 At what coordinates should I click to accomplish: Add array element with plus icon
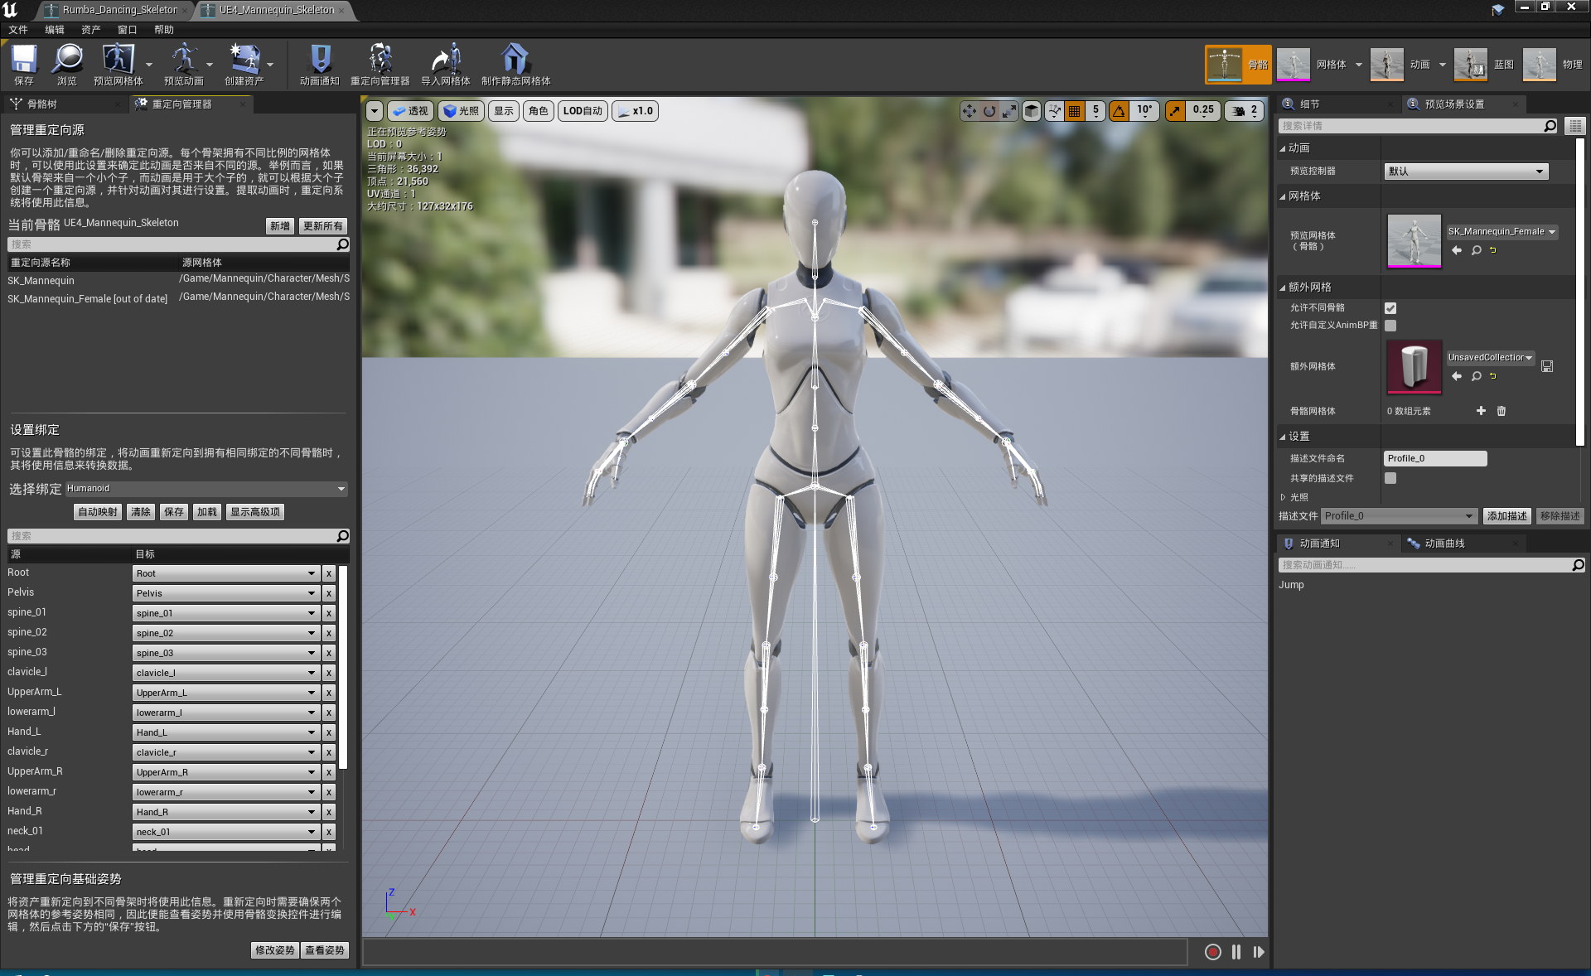pyautogui.click(x=1481, y=411)
